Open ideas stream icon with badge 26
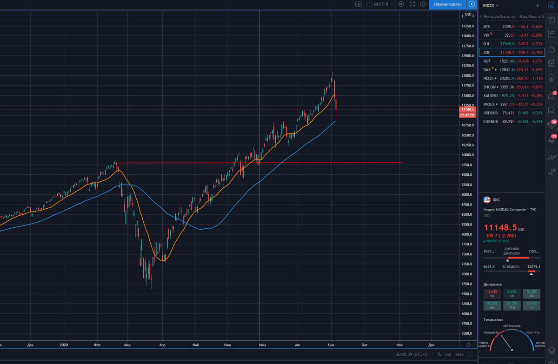The image size is (558, 364). click(551, 125)
